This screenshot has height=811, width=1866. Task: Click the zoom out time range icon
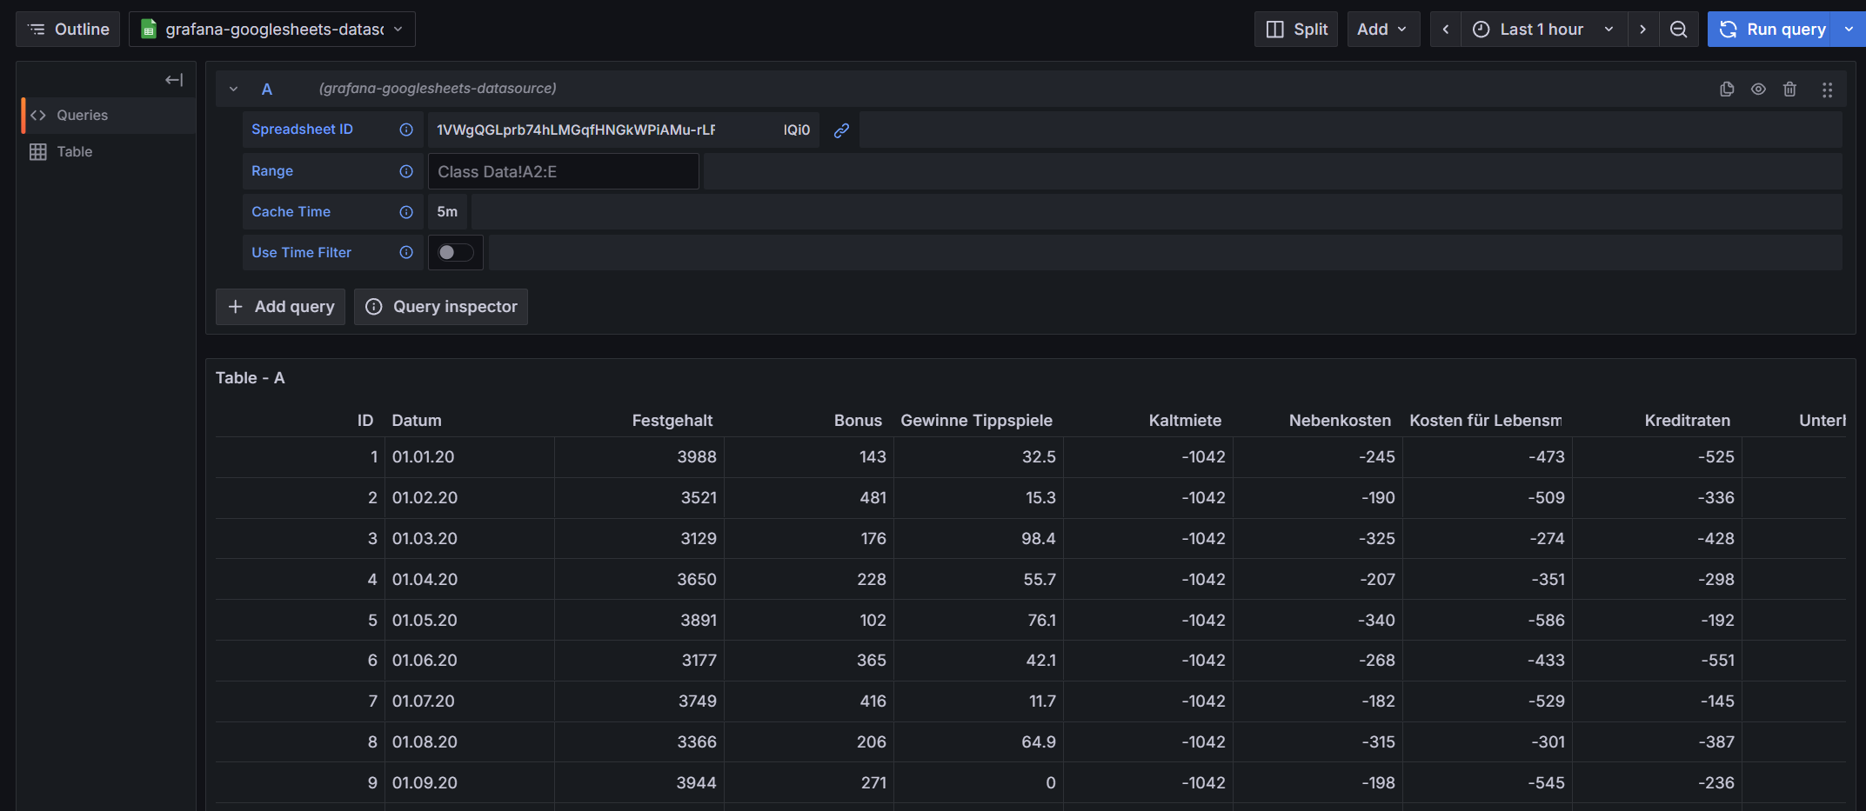(x=1678, y=30)
